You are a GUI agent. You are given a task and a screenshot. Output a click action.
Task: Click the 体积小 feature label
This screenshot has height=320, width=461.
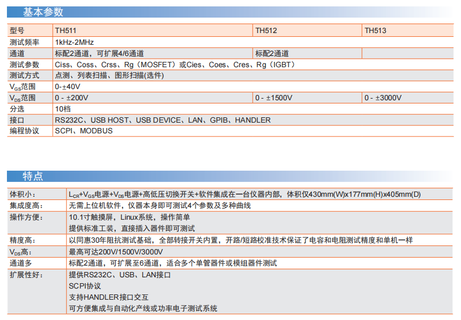(22, 194)
